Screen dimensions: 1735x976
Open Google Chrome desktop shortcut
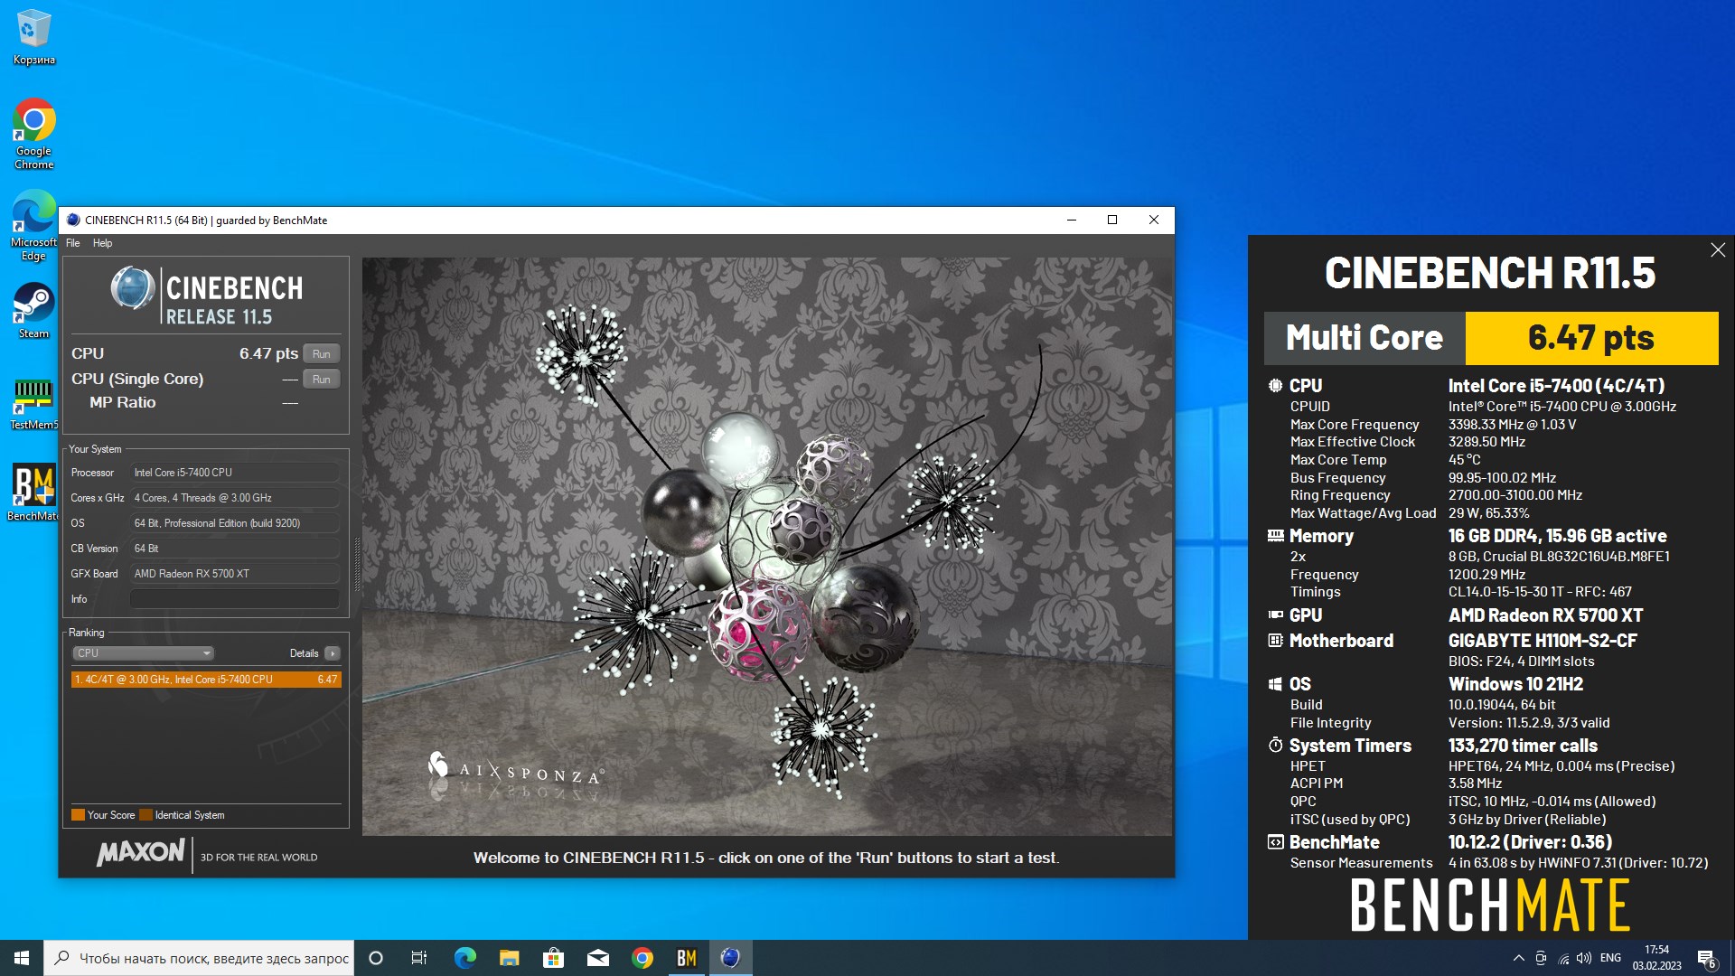pyautogui.click(x=33, y=134)
